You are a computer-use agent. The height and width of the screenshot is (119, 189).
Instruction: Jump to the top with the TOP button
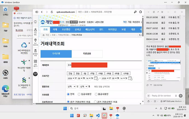pos(35,74)
